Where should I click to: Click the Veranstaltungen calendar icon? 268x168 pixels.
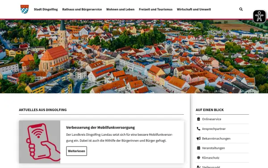point(198,148)
